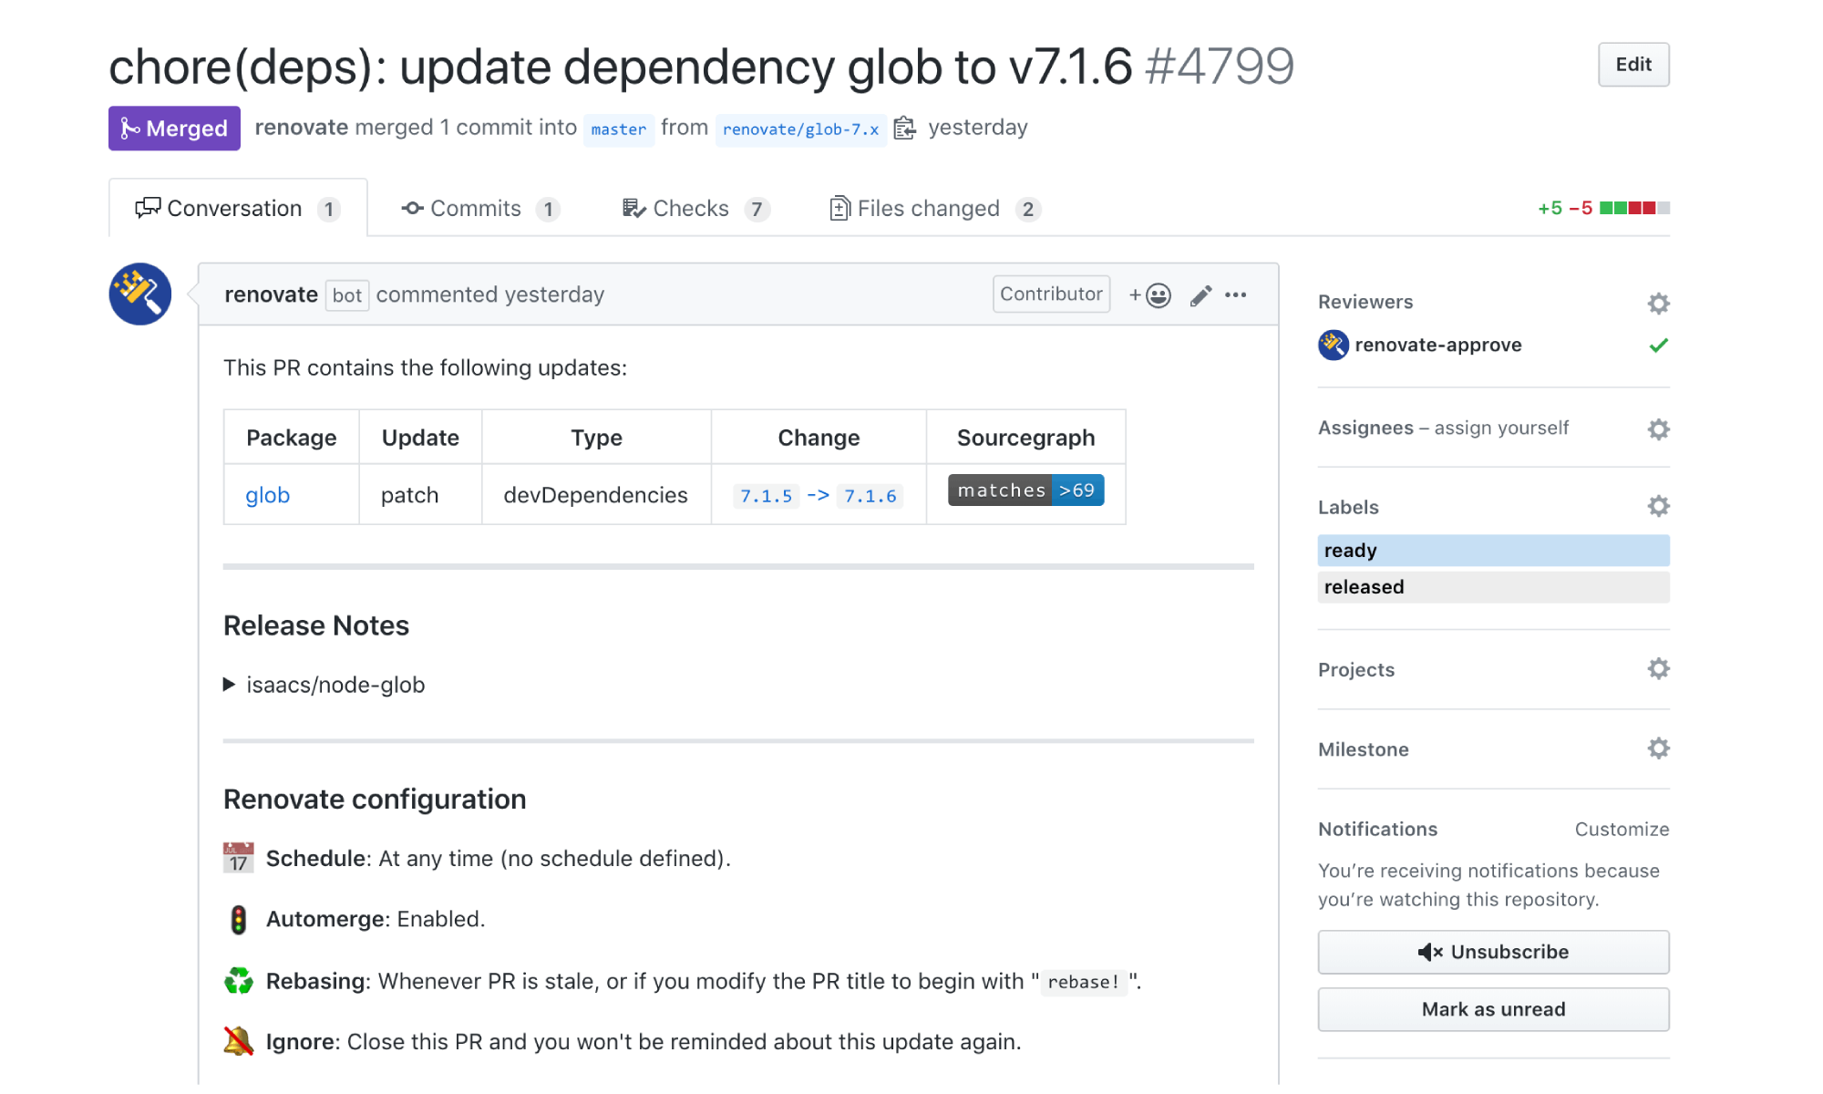Open Labels gear settings

tap(1658, 507)
